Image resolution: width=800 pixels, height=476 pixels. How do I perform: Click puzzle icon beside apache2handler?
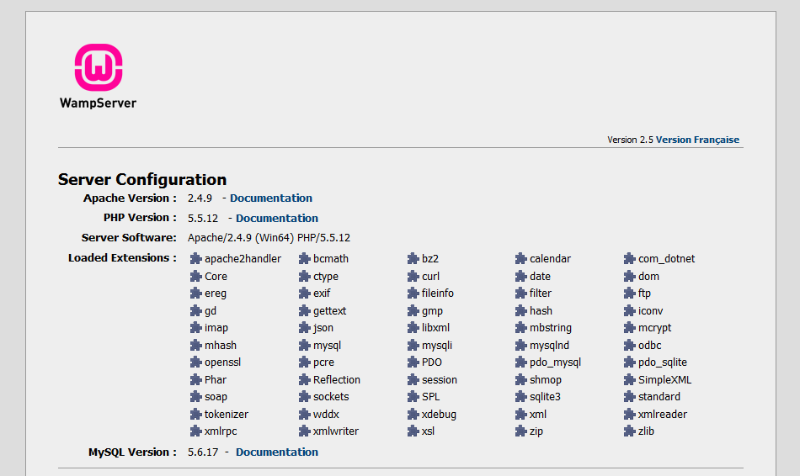click(x=196, y=259)
